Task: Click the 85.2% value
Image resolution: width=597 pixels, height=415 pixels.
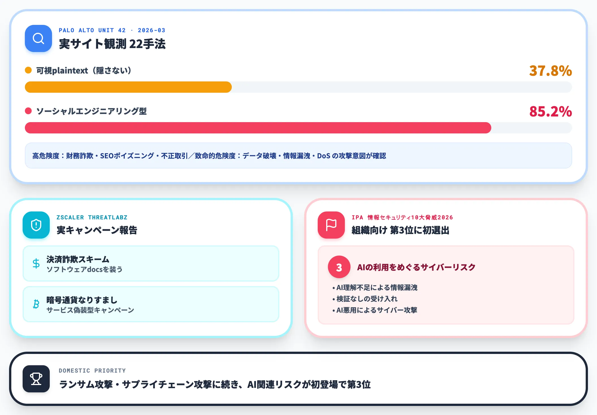Action: (x=551, y=111)
